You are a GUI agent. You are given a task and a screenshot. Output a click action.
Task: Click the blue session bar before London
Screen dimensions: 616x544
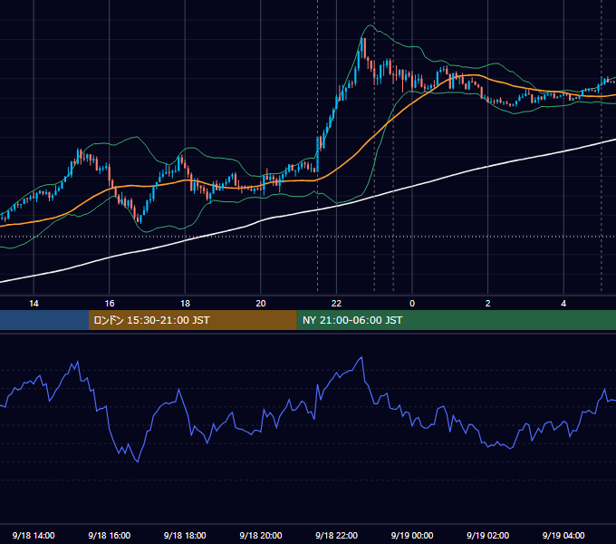click(x=44, y=320)
